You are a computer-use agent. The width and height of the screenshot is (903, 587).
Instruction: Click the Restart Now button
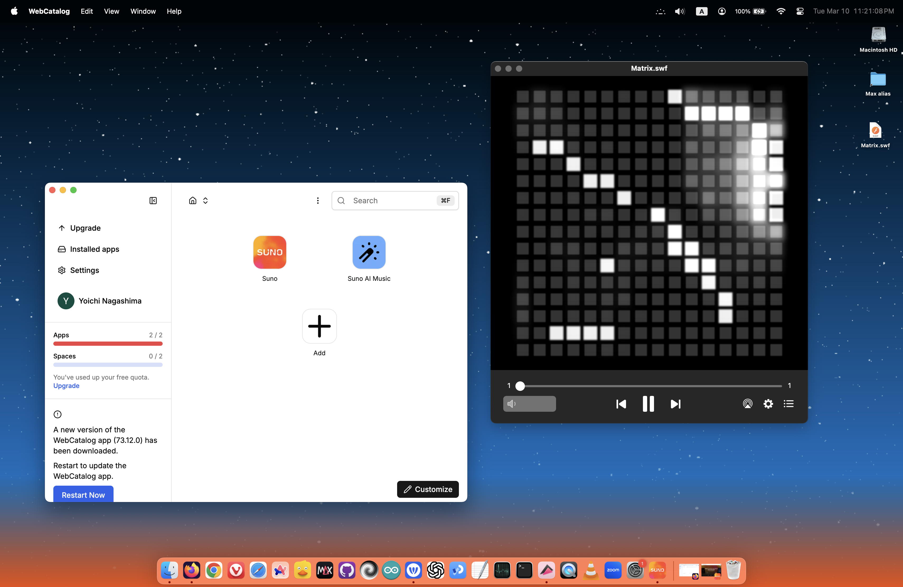pyautogui.click(x=83, y=494)
